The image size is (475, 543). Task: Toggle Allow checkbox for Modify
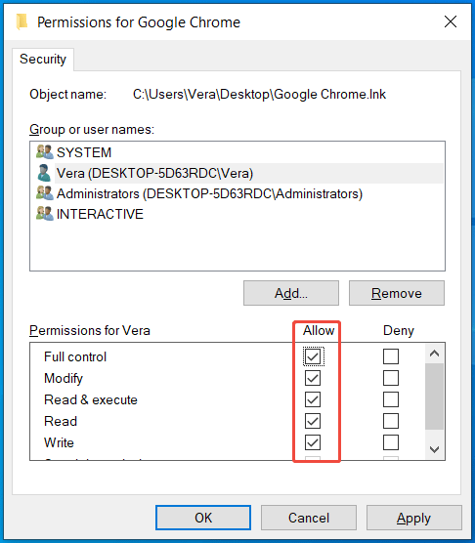313,378
